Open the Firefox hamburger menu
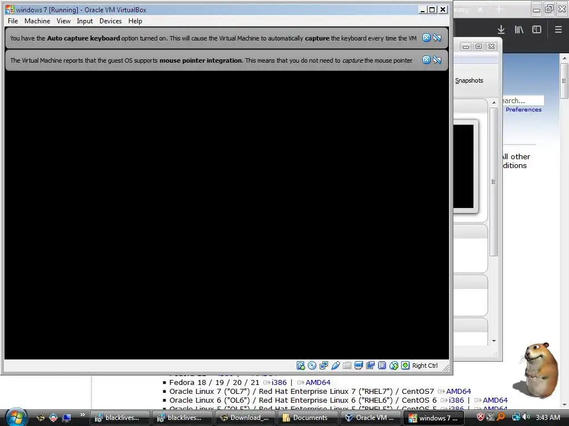This screenshot has height=426, width=569. click(x=558, y=30)
